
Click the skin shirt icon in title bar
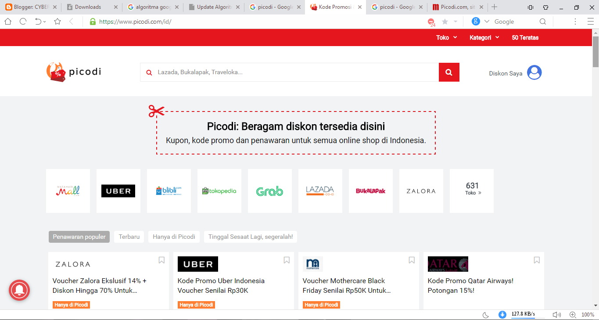(545, 7)
